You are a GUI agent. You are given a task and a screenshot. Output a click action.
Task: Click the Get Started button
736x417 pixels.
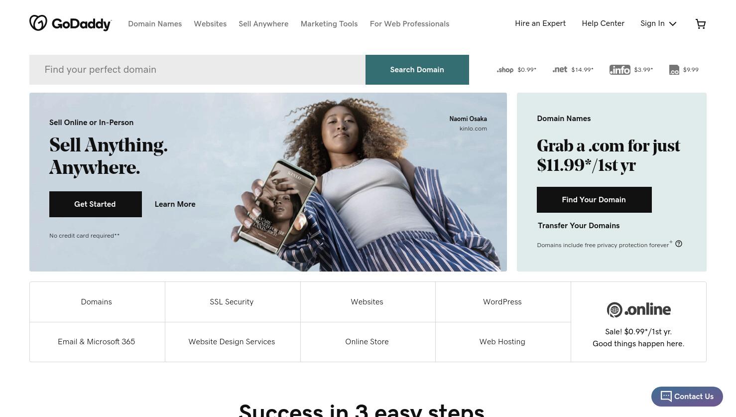coord(96,204)
